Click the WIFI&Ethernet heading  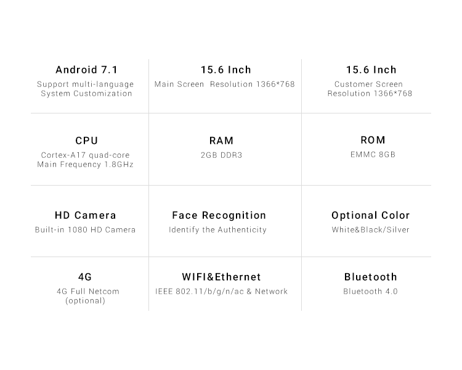(221, 277)
